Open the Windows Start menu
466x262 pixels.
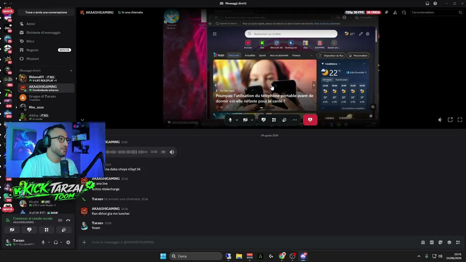click(163, 256)
